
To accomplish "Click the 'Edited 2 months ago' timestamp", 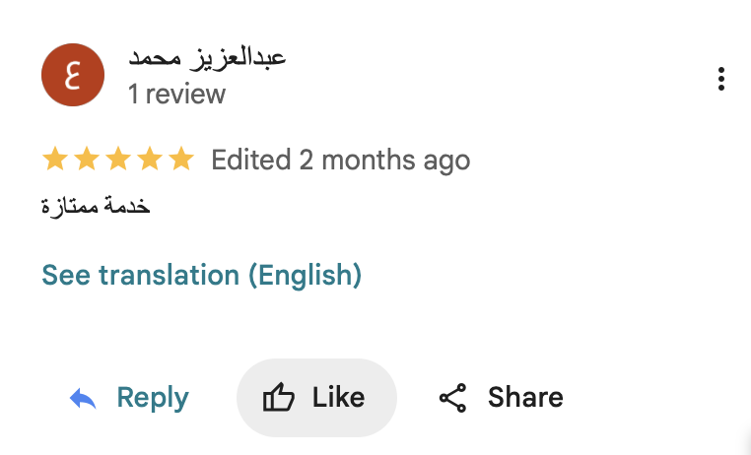I will click(341, 160).
